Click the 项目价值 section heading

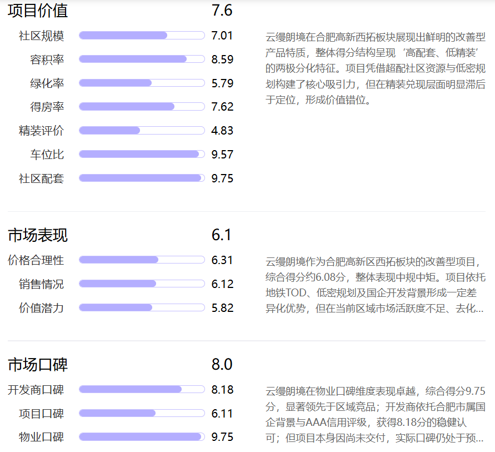coord(38,11)
